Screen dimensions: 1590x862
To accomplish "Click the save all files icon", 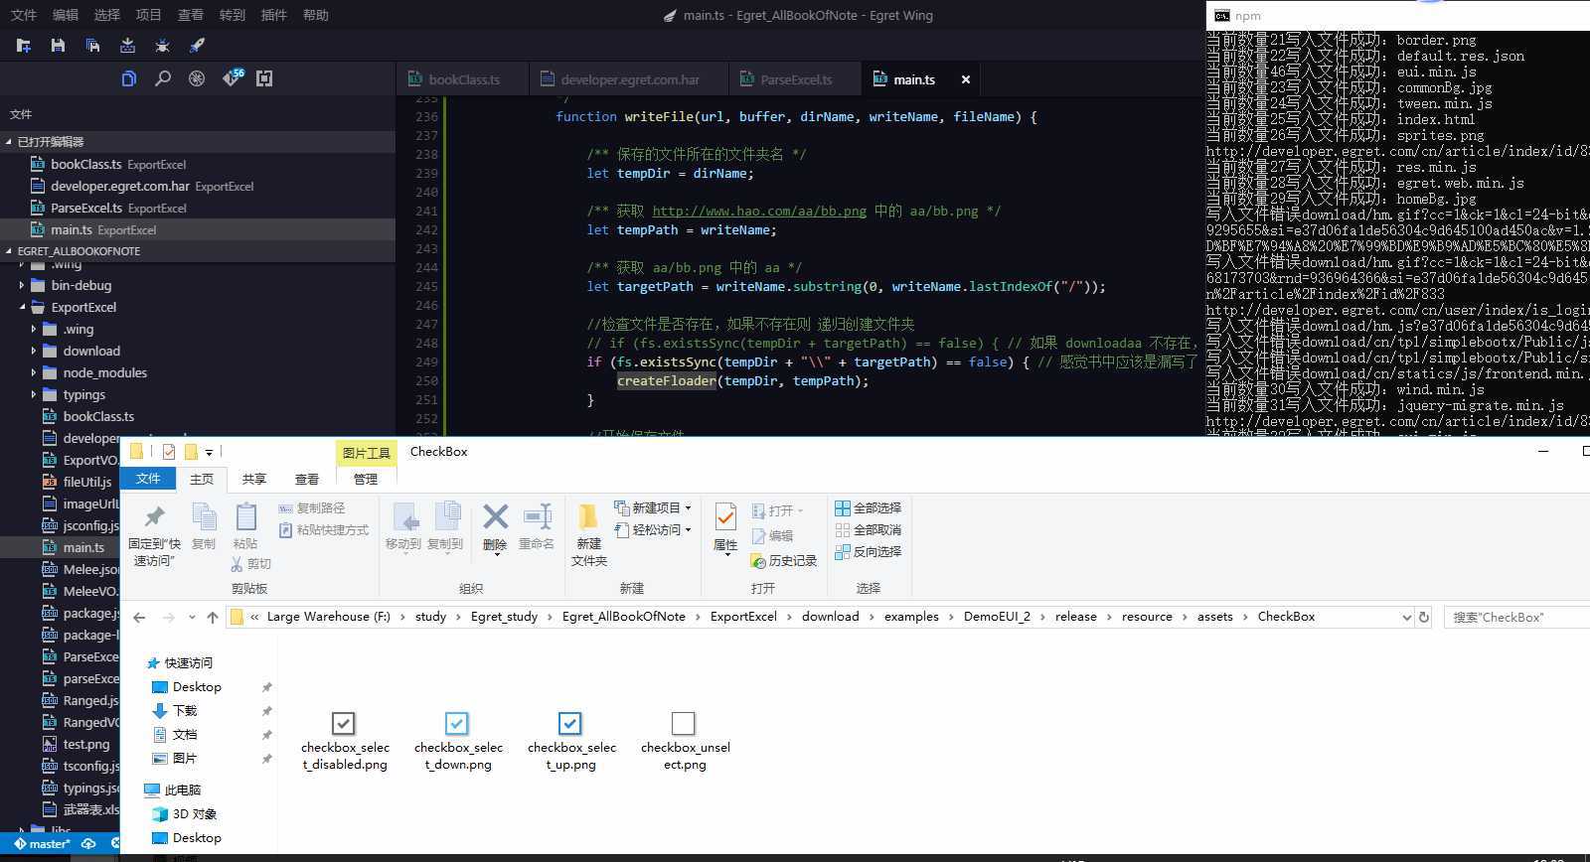I will pos(92,46).
